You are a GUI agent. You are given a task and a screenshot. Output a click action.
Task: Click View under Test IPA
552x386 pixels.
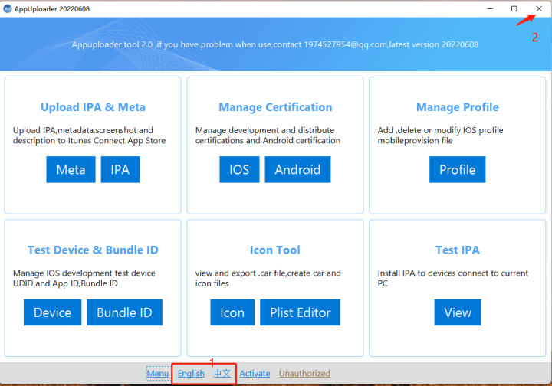pos(458,312)
